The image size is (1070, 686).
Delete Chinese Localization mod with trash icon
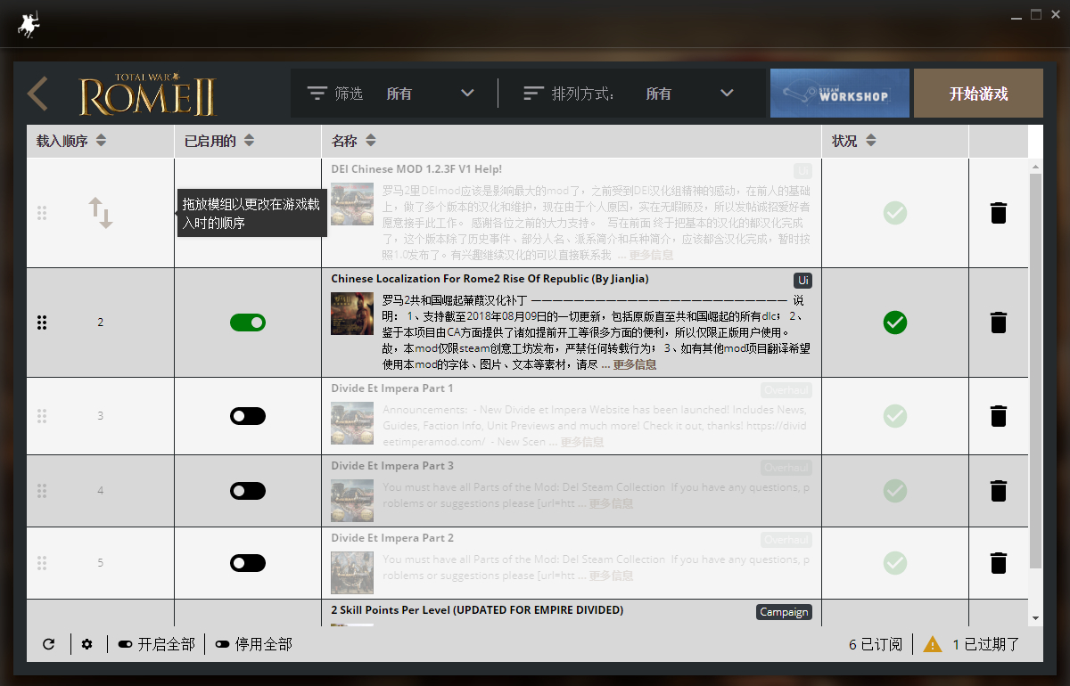(x=999, y=323)
